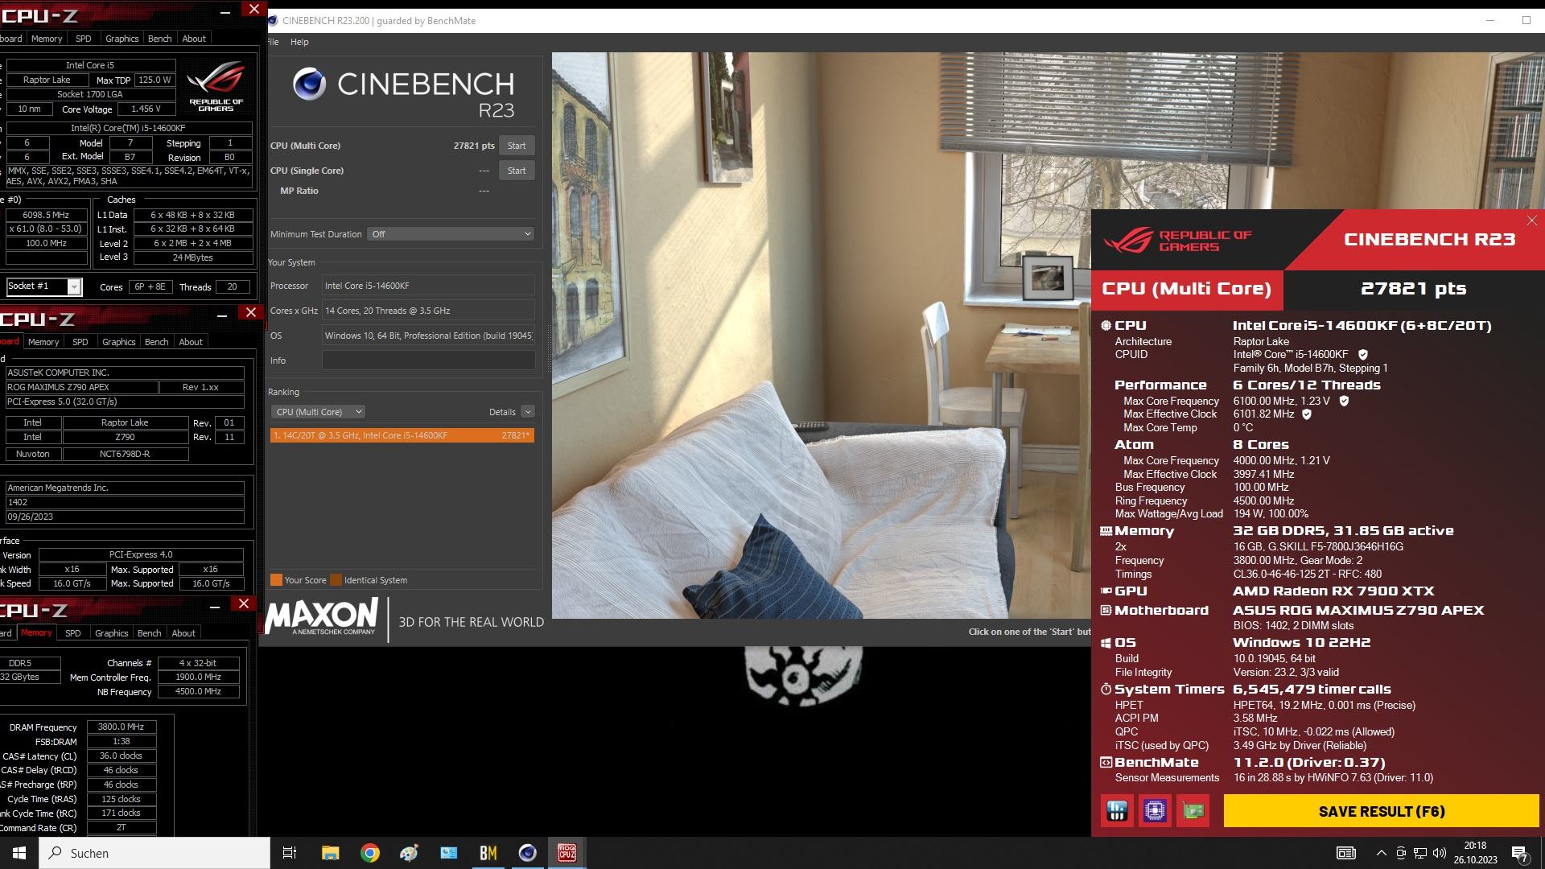Open Paint palette app from taskbar
Image resolution: width=1545 pixels, height=869 pixels.
tap(409, 853)
